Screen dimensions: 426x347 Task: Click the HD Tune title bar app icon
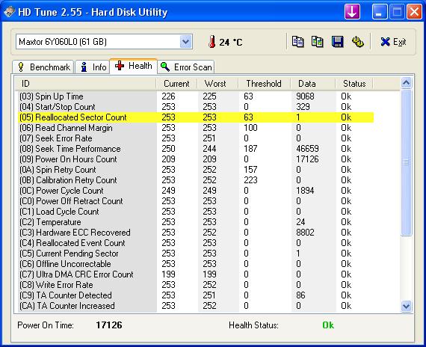(9, 12)
